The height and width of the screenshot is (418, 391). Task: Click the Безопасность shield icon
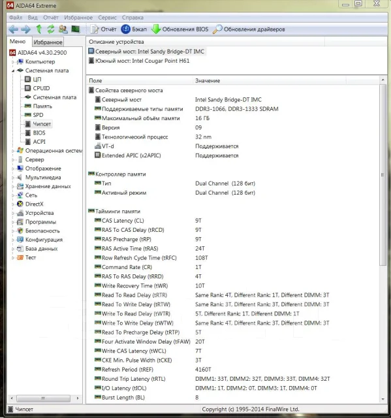click(20, 231)
